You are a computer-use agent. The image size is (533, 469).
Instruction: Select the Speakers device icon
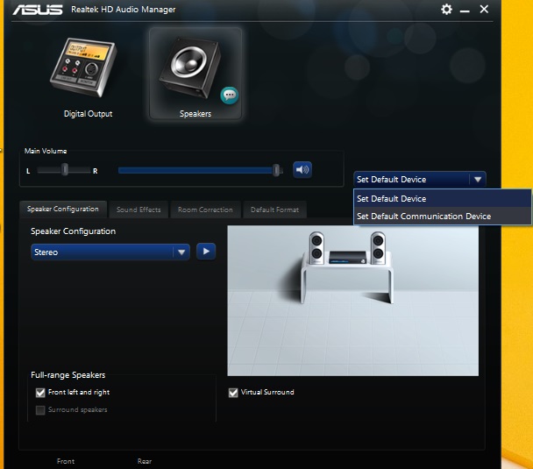pyautogui.click(x=189, y=68)
